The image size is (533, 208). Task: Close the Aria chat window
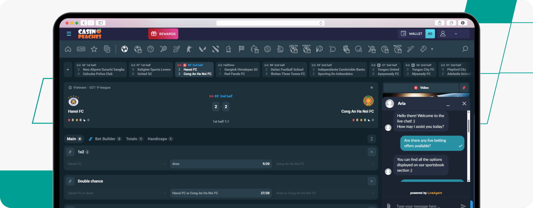click(x=464, y=103)
